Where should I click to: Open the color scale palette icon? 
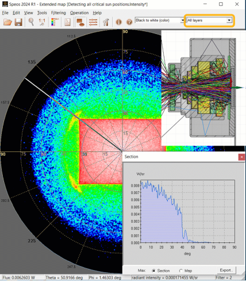[55, 22]
